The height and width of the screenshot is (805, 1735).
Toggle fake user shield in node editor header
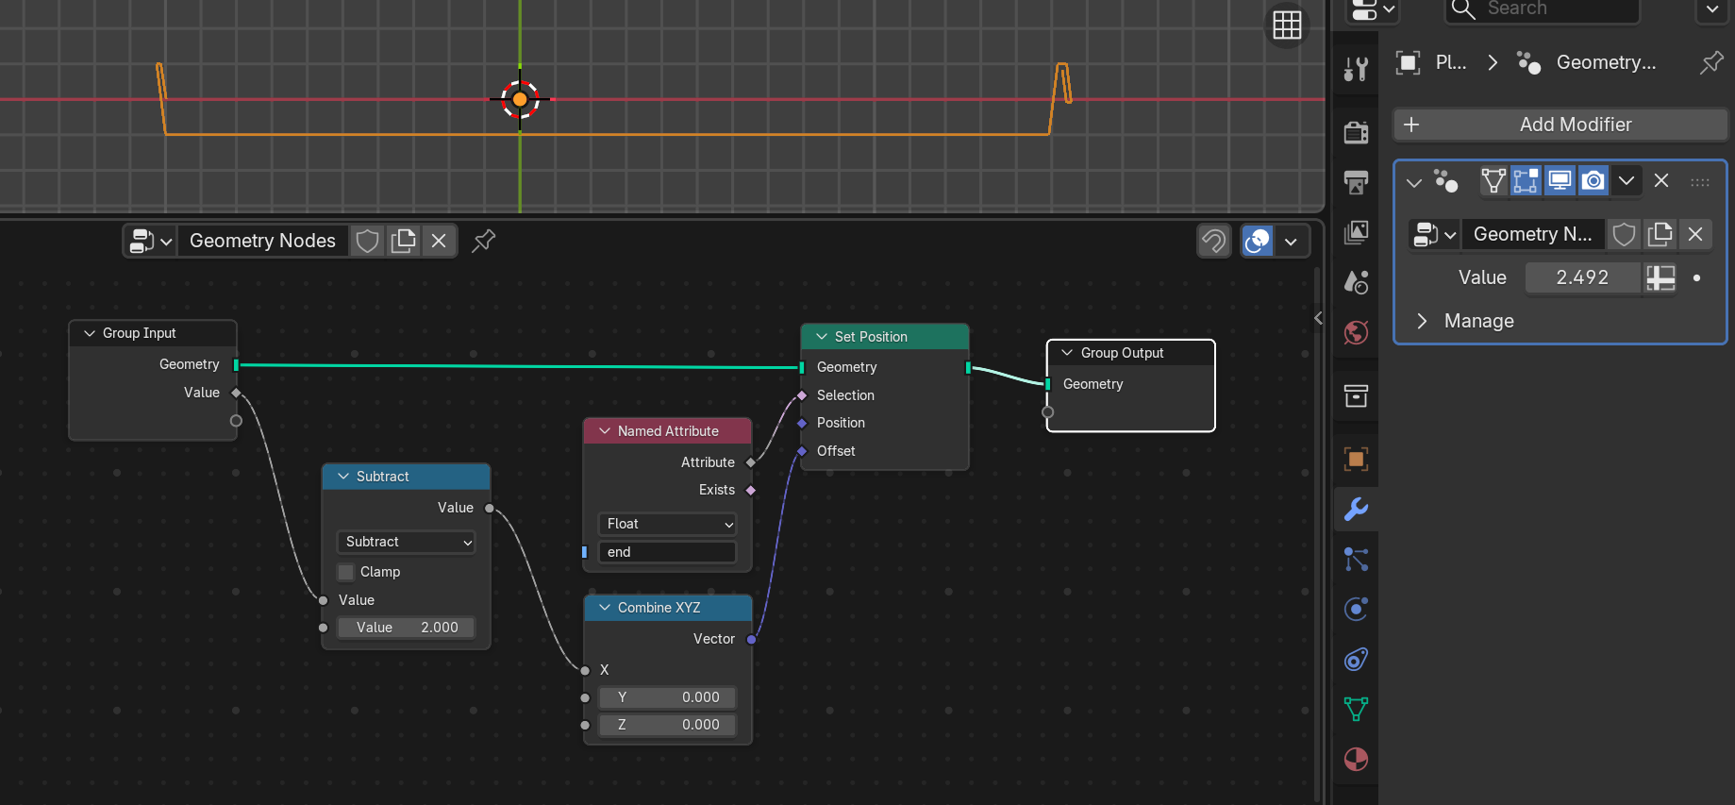coord(367,242)
